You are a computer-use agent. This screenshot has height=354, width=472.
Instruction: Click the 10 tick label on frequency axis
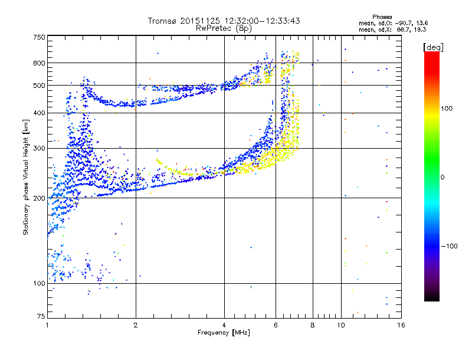coord(341,325)
